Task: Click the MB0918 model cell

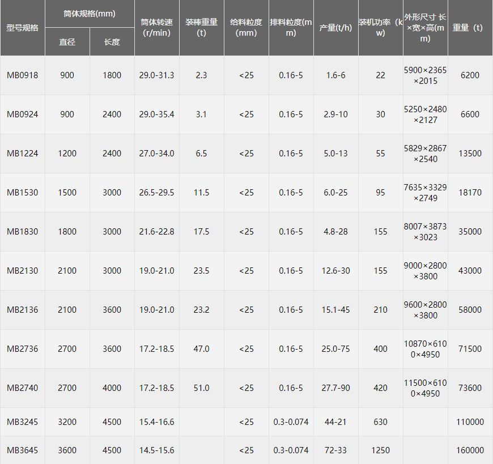Action: tap(23, 75)
